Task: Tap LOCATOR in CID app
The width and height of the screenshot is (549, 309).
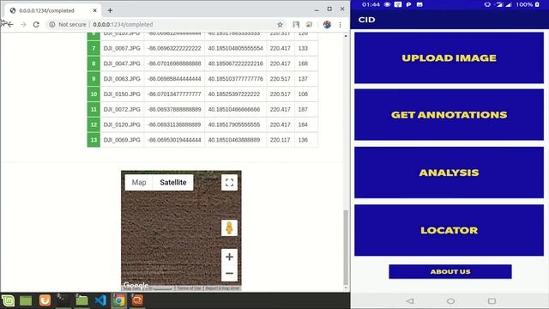Action: (x=449, y=230)
